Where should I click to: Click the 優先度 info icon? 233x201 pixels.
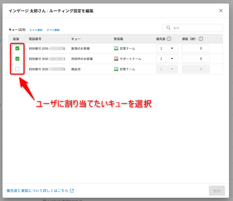[x=169, y=39]
